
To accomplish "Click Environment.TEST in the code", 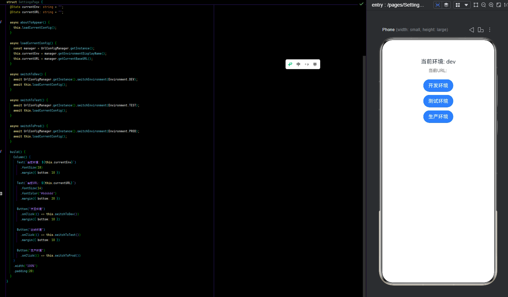I will (x=122, y=105).
